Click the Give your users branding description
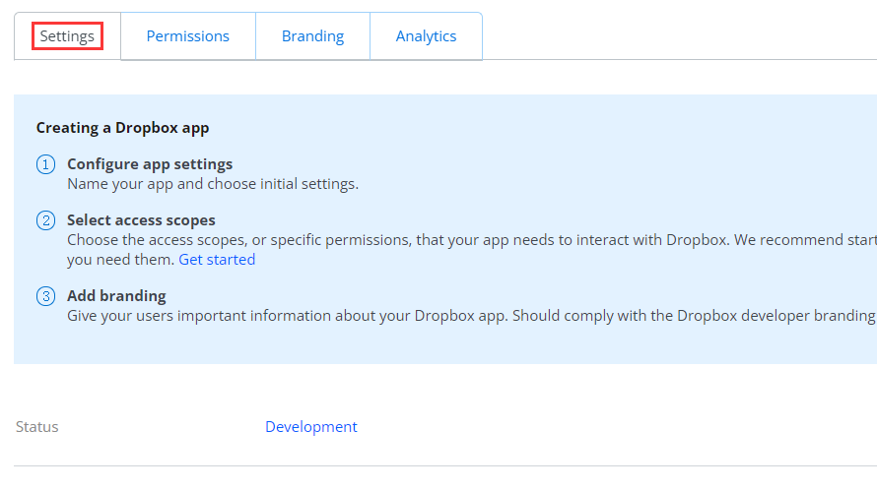877x492 pixels. tap(443, 316)
